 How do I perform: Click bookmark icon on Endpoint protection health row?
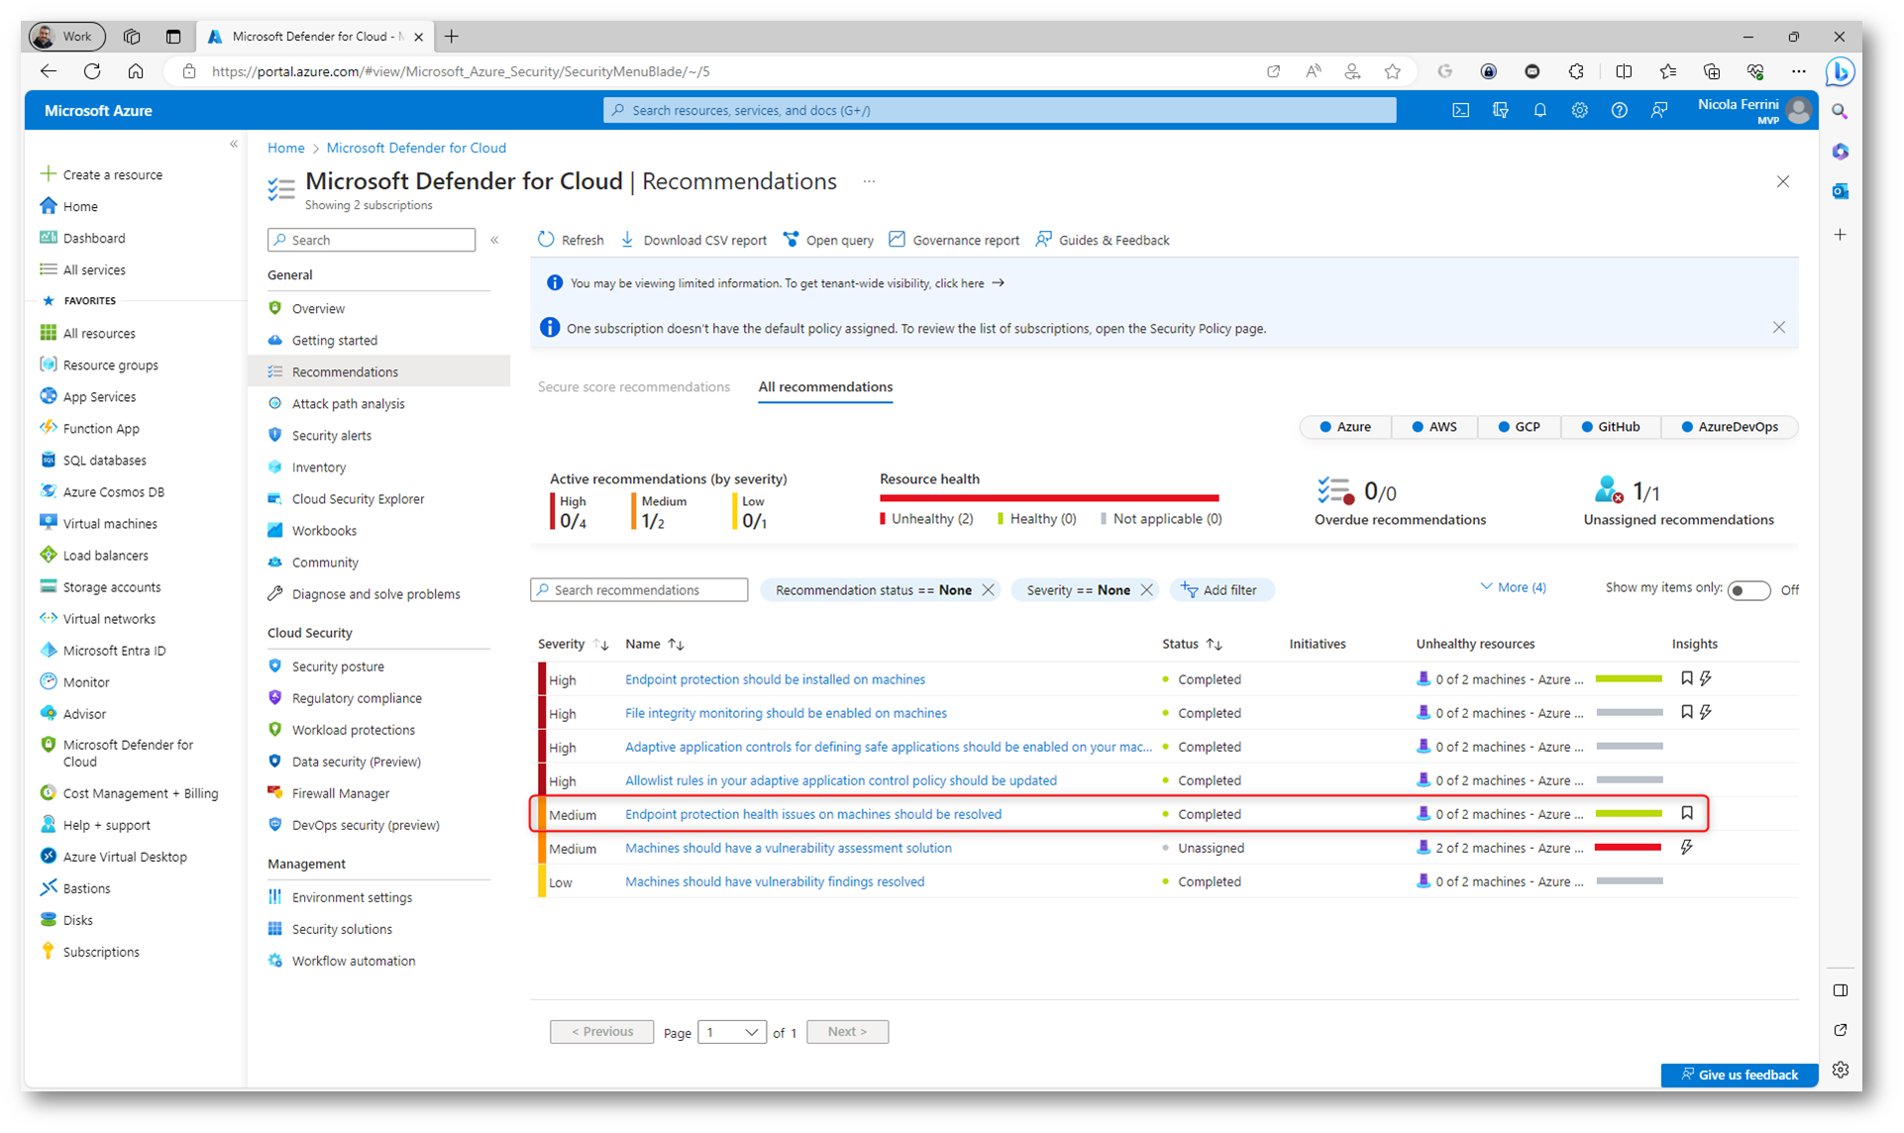[x=1686, y=813]
